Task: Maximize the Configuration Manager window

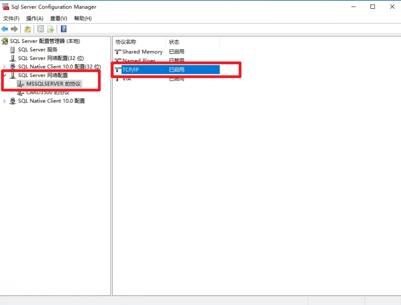Action: click(372, 7)
